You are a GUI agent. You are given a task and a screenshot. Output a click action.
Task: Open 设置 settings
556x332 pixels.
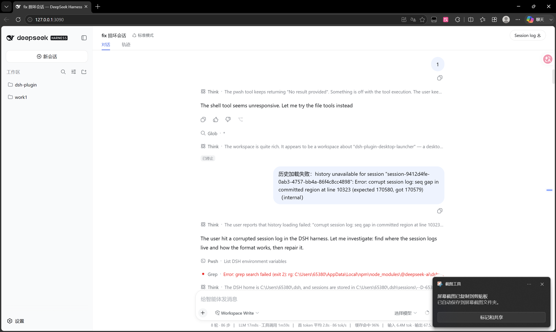click(x=16, y=321)
